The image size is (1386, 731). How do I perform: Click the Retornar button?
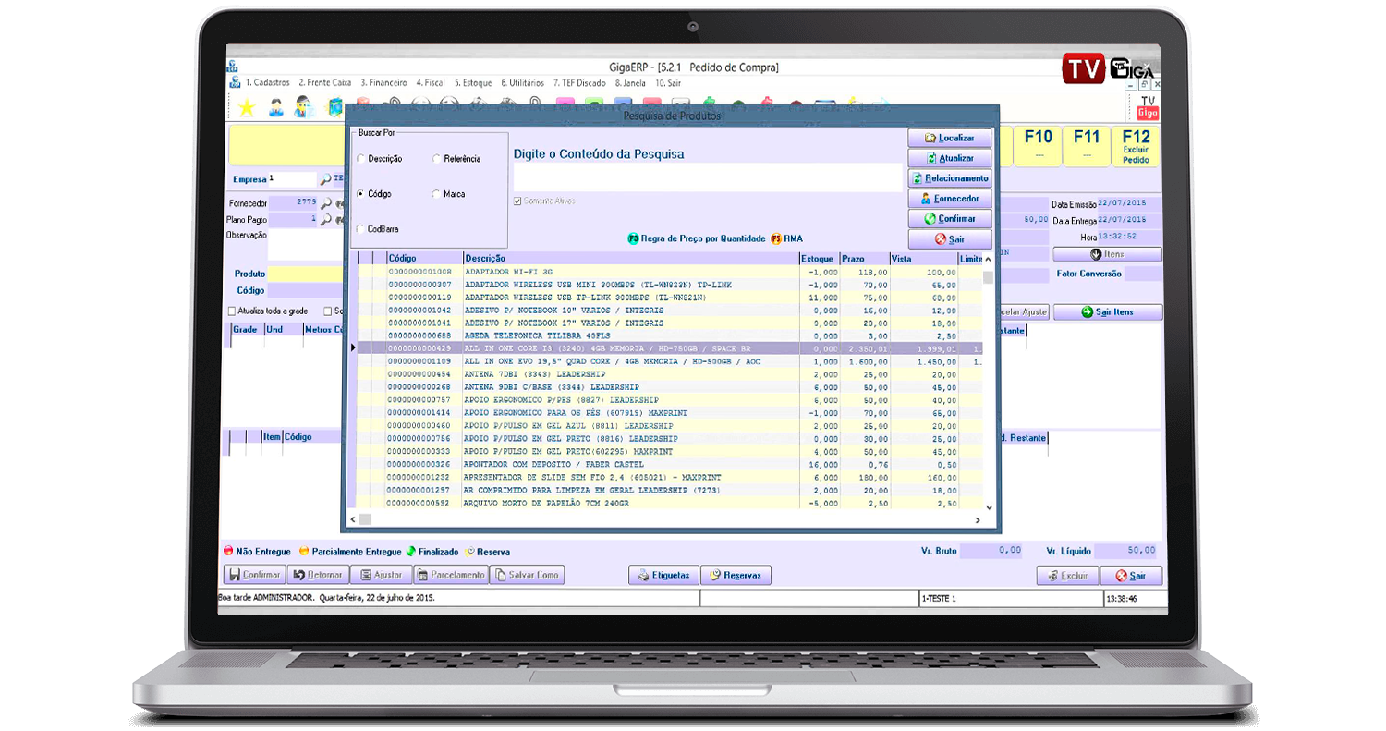tap(318, 575)
